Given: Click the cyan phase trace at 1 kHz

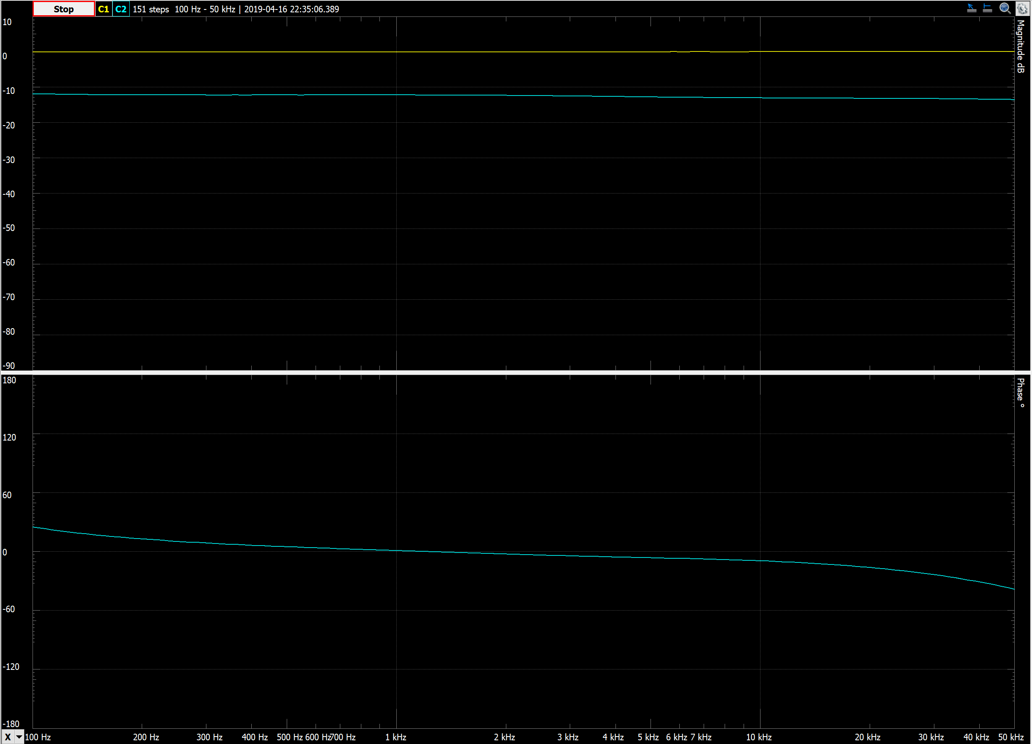Looking at the screenshot, I should (396, 551).
